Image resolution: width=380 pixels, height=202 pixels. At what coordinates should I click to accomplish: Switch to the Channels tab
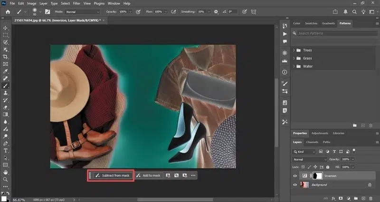tap(312, 142)
